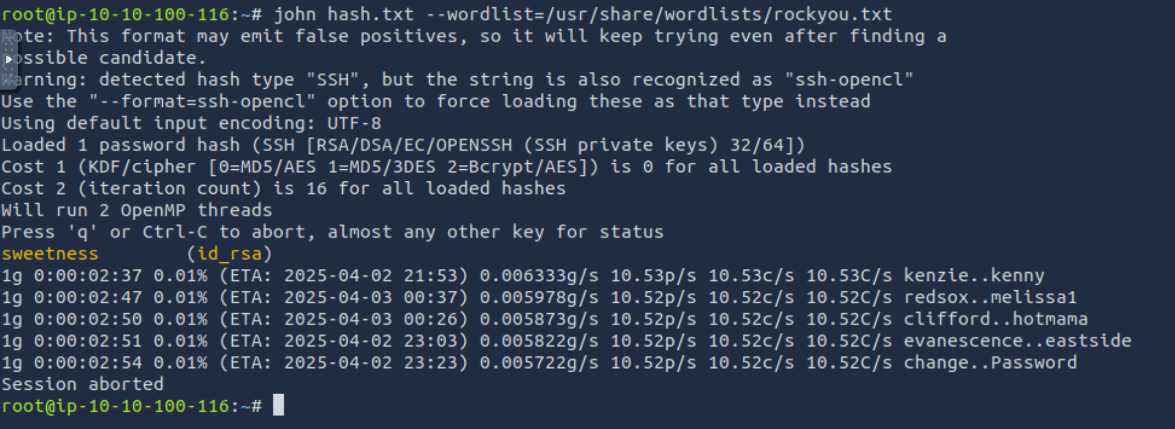Click the '--format=ssh-opencl' option text
This screenshot has height=429, width=1175.
coord(202,101)
